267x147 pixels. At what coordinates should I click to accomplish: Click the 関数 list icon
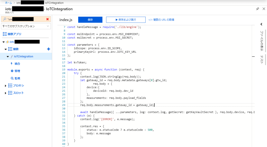click(x=10, y=49)
